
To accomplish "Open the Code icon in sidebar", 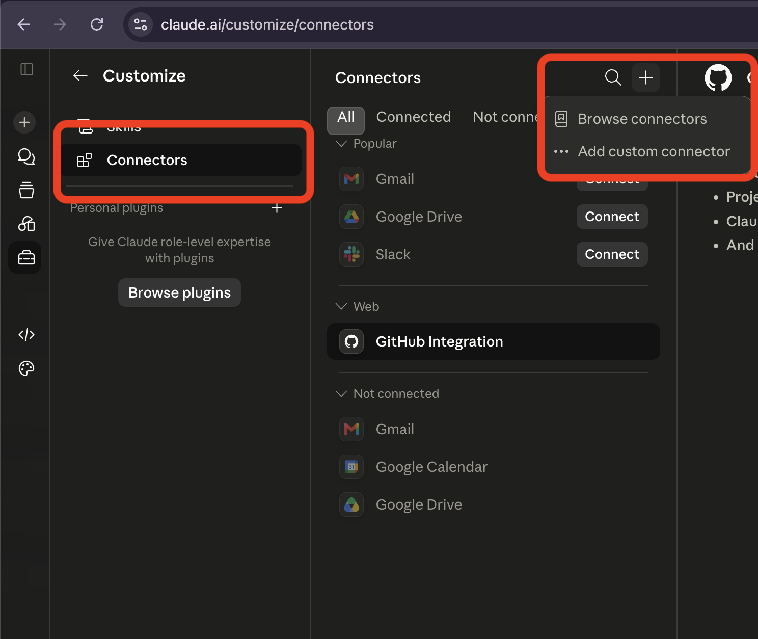I will [x=26, y=335].
